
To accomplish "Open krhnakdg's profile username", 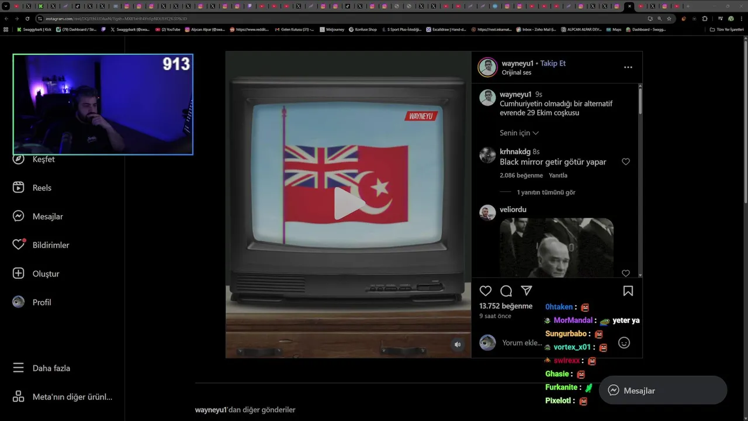I will pos(515,151).
